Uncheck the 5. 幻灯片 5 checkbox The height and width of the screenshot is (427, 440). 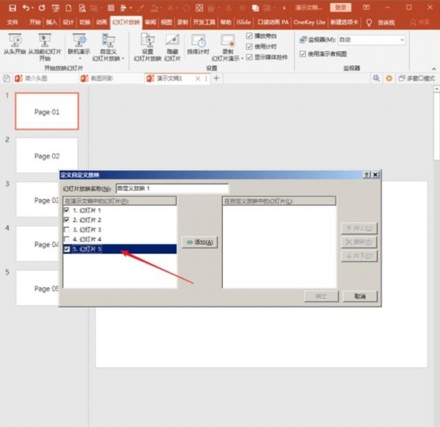pos(67,249)
